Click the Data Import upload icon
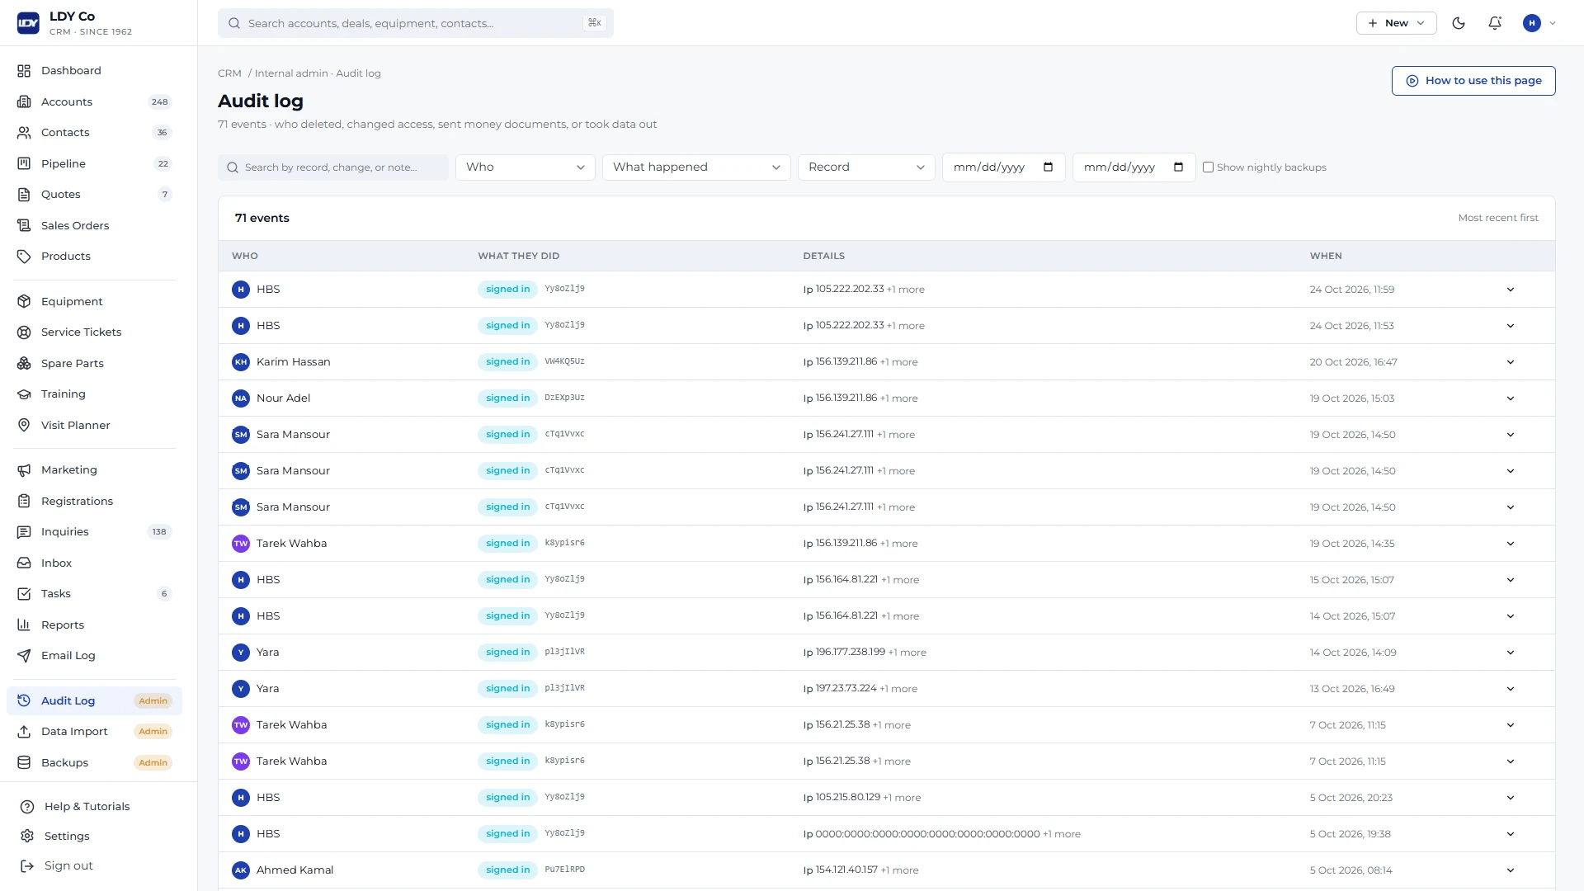The image size is (1584, 891). (24, 732)
